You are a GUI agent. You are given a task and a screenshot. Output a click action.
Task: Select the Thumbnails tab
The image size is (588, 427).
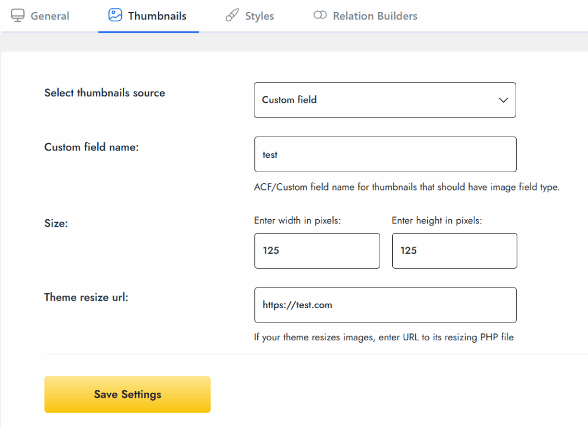[148, 15]
